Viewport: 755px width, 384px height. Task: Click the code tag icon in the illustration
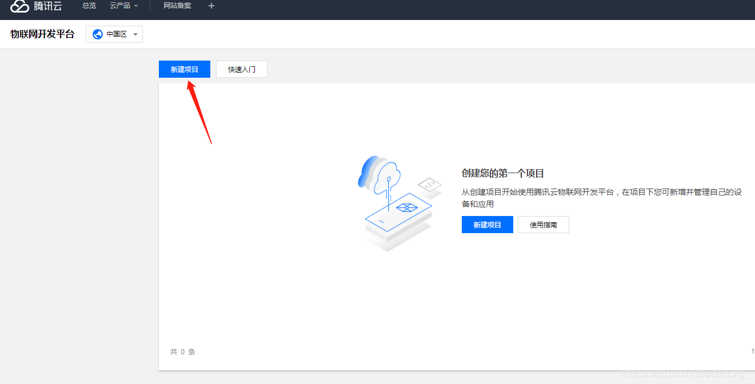pos(429,185)
